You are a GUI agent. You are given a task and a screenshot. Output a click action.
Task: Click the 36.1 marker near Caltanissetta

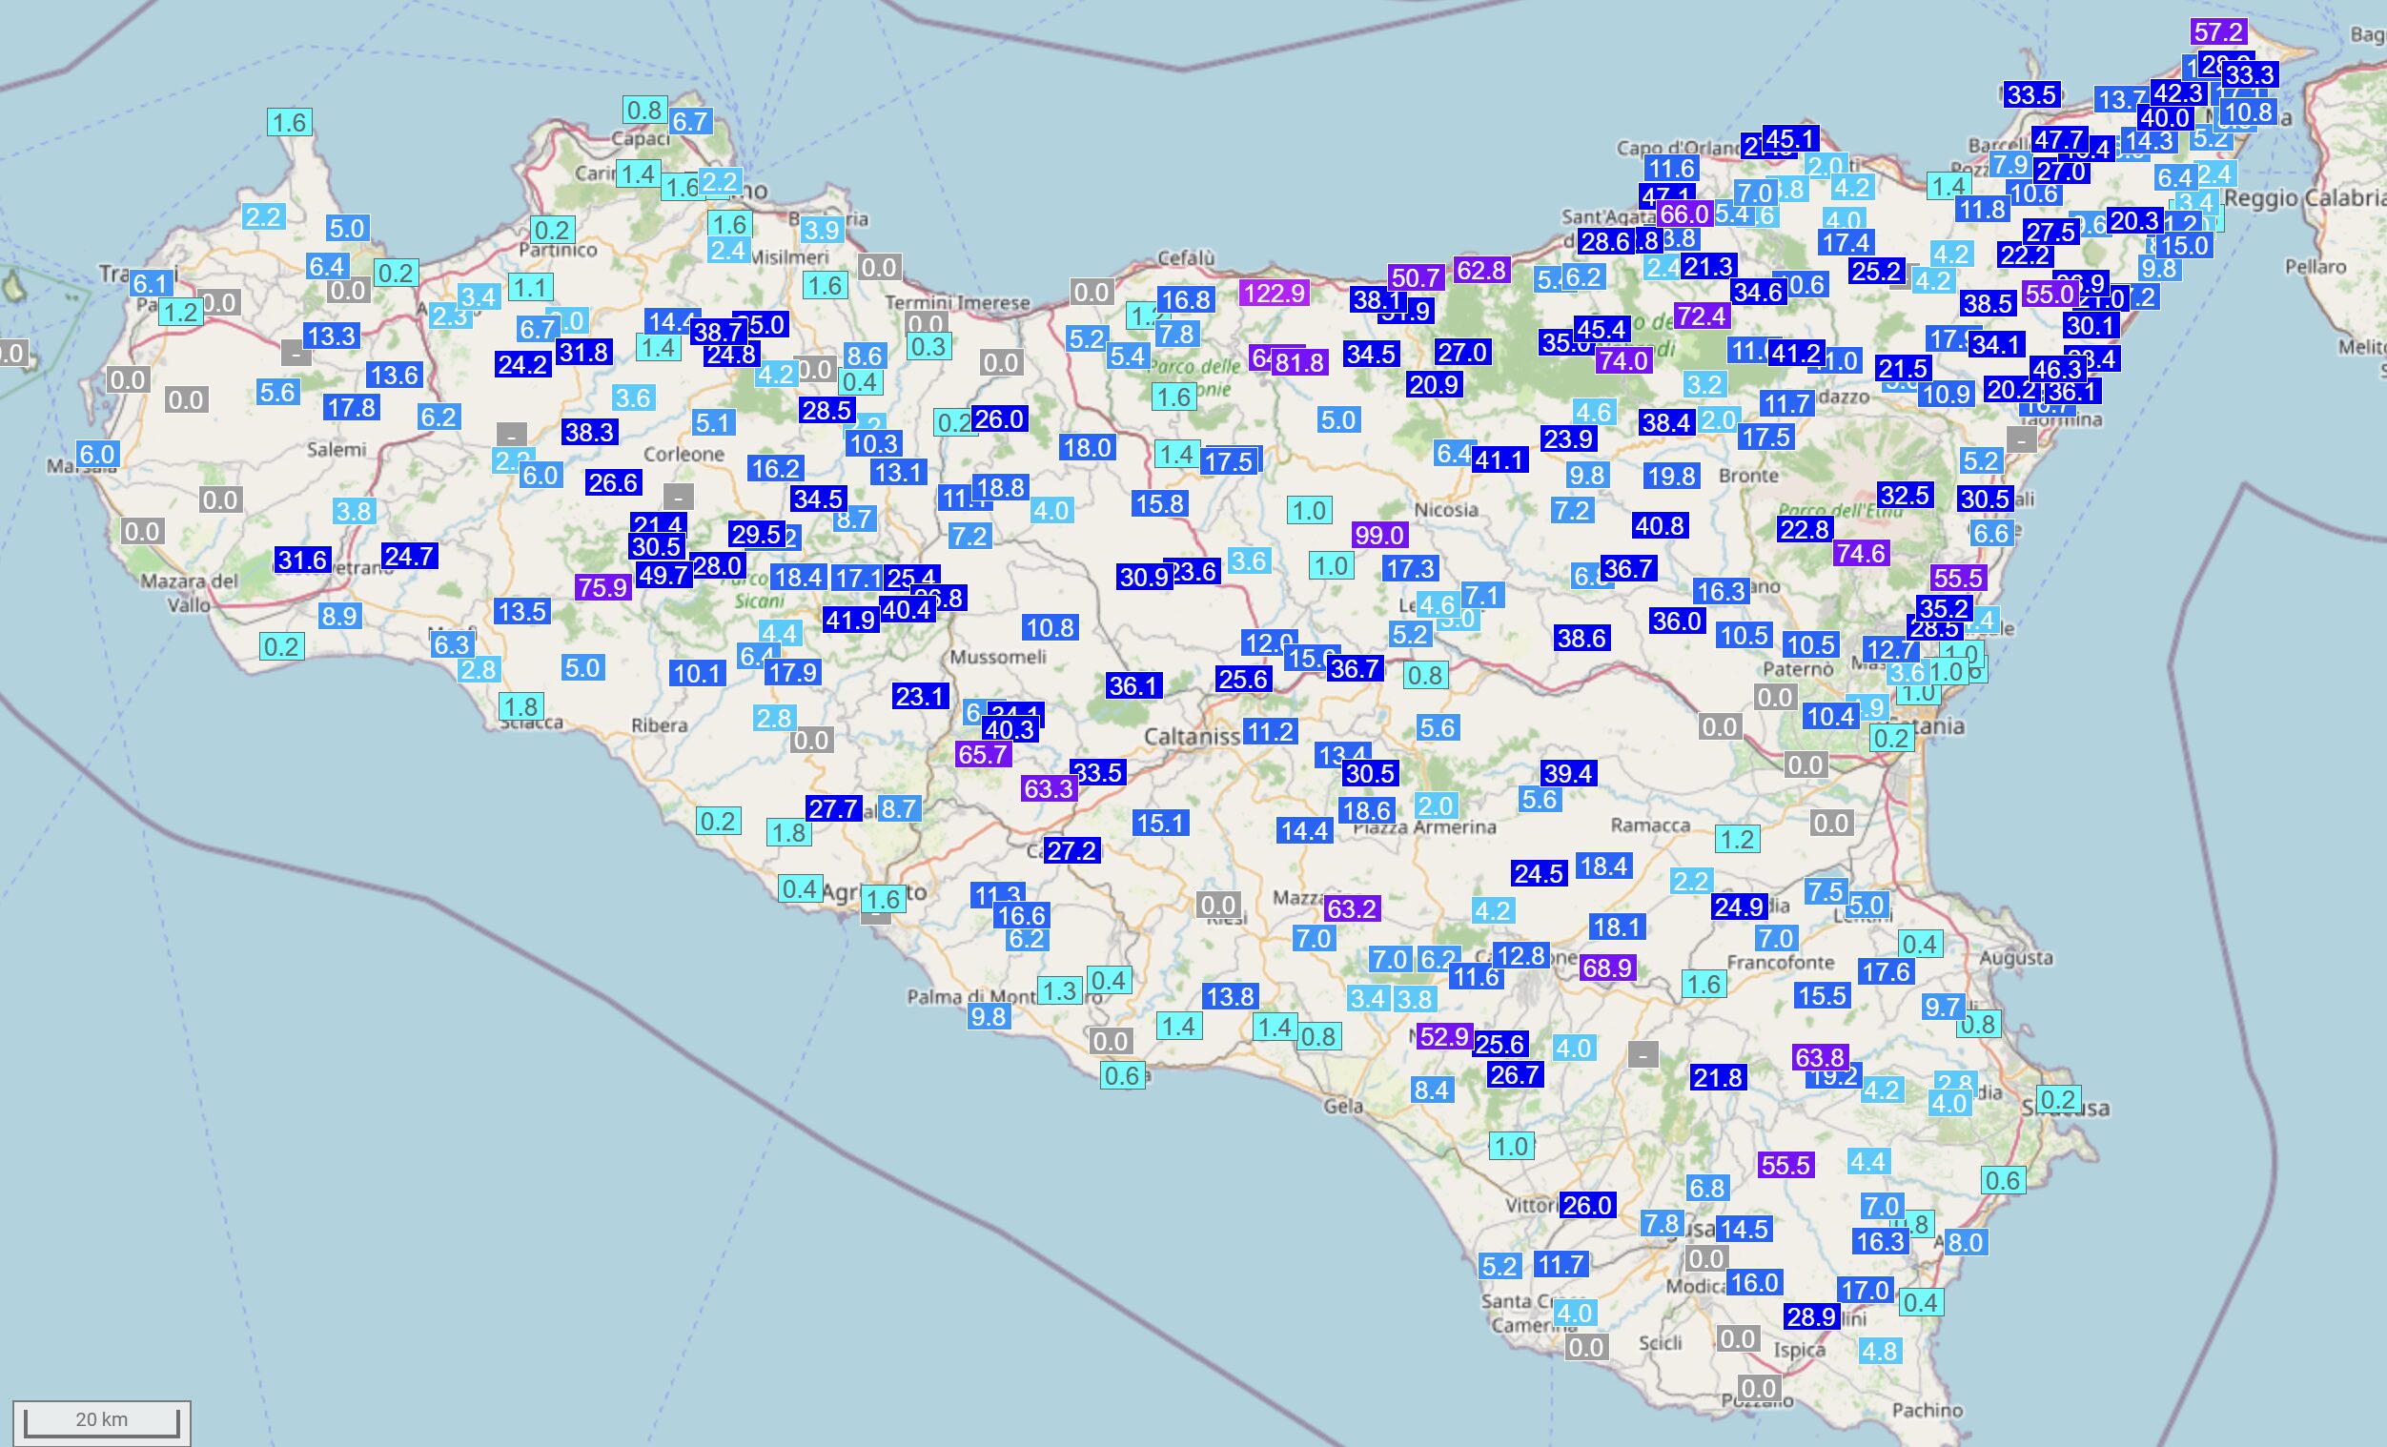tap(1133, 686)
